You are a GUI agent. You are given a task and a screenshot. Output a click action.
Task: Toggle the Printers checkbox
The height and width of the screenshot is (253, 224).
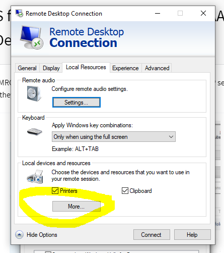[55, 191]
